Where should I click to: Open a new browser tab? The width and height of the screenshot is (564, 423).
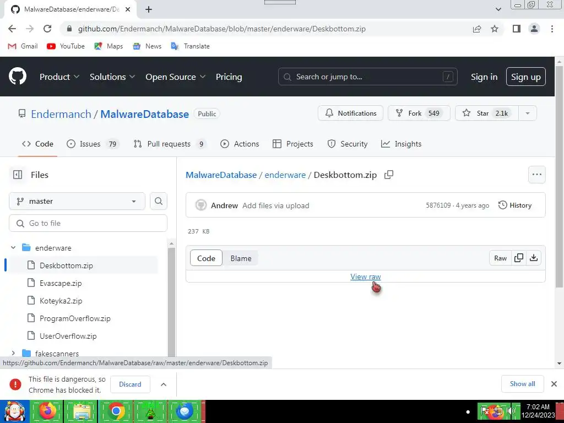click(149, 9)
